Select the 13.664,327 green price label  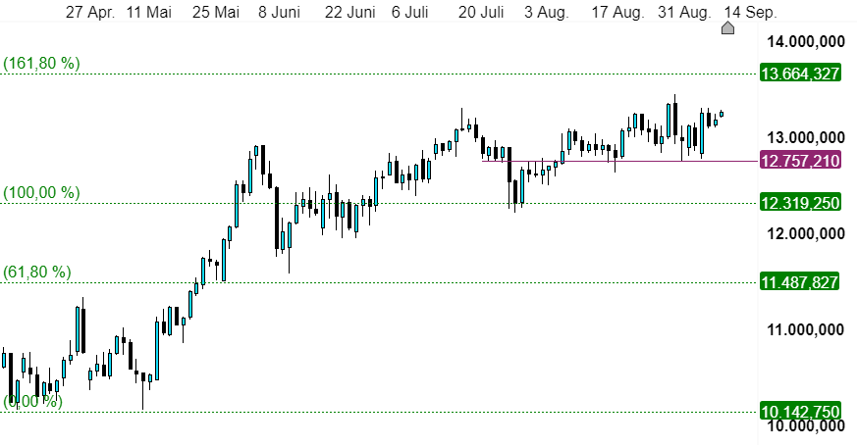800,74
